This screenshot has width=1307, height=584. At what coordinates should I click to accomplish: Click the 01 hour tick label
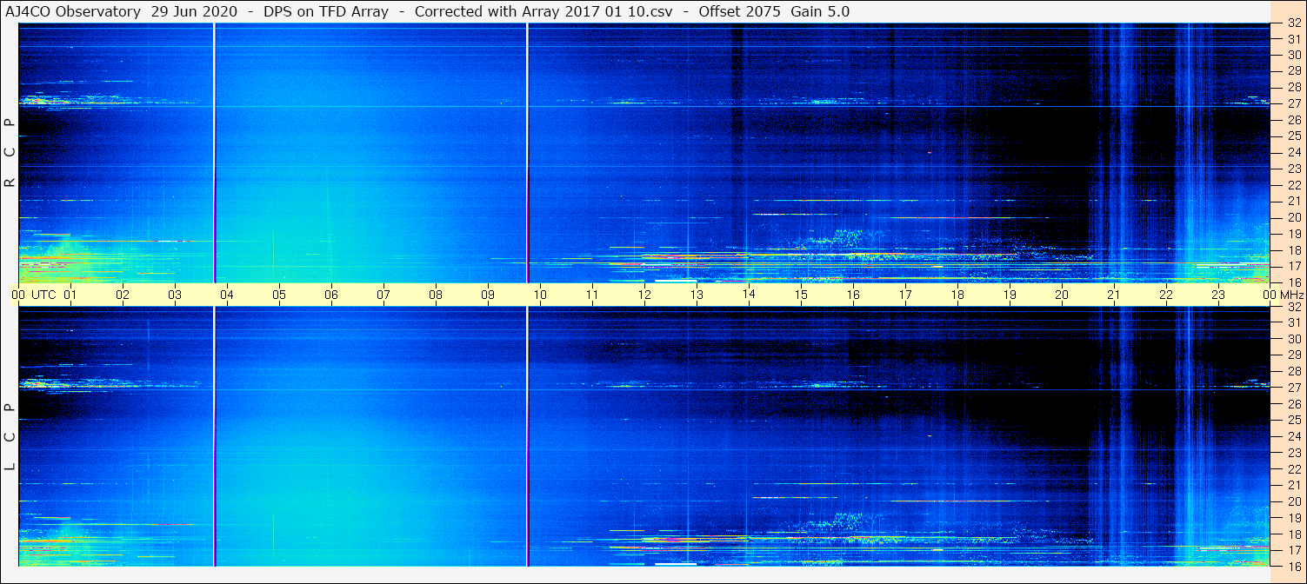(x=70, y=295)
